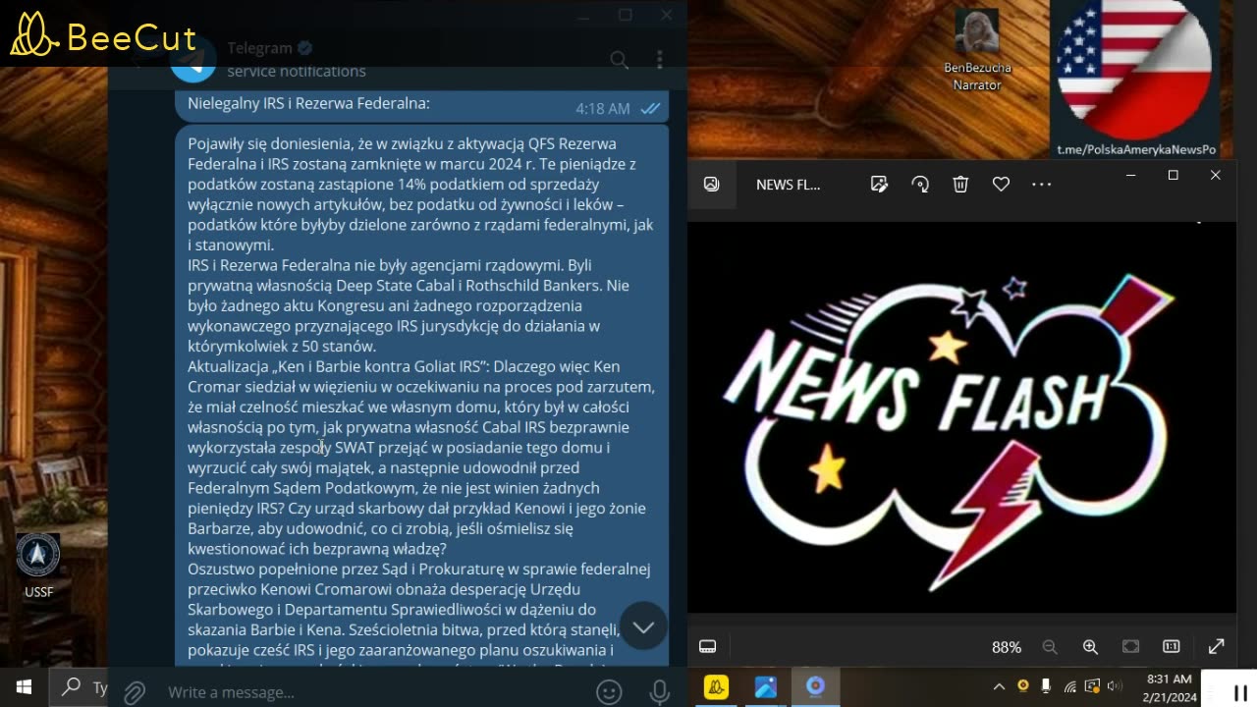Open Photos 'See more' three-dot menu

click(x=1041, y=184)
